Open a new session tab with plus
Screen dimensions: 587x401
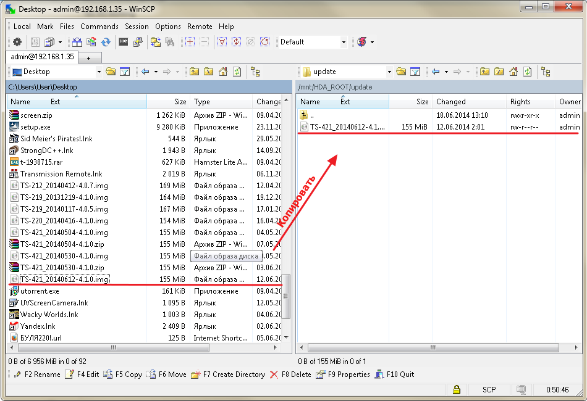coord(89,58)
